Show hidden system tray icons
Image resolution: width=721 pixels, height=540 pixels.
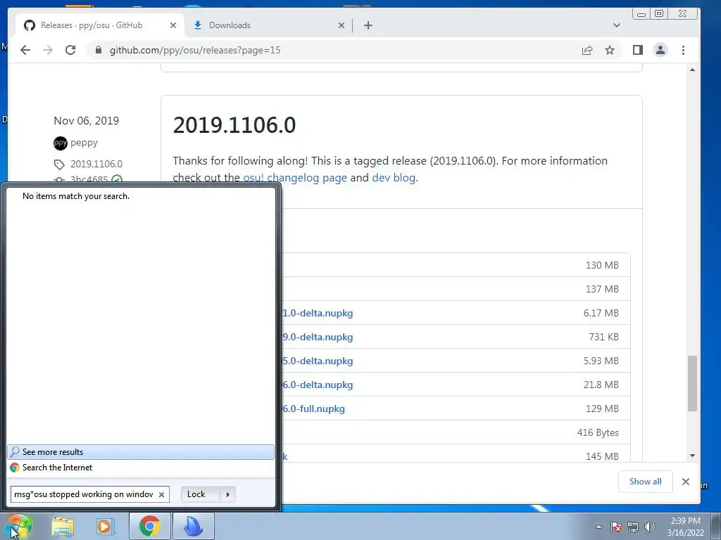[598, 527]
